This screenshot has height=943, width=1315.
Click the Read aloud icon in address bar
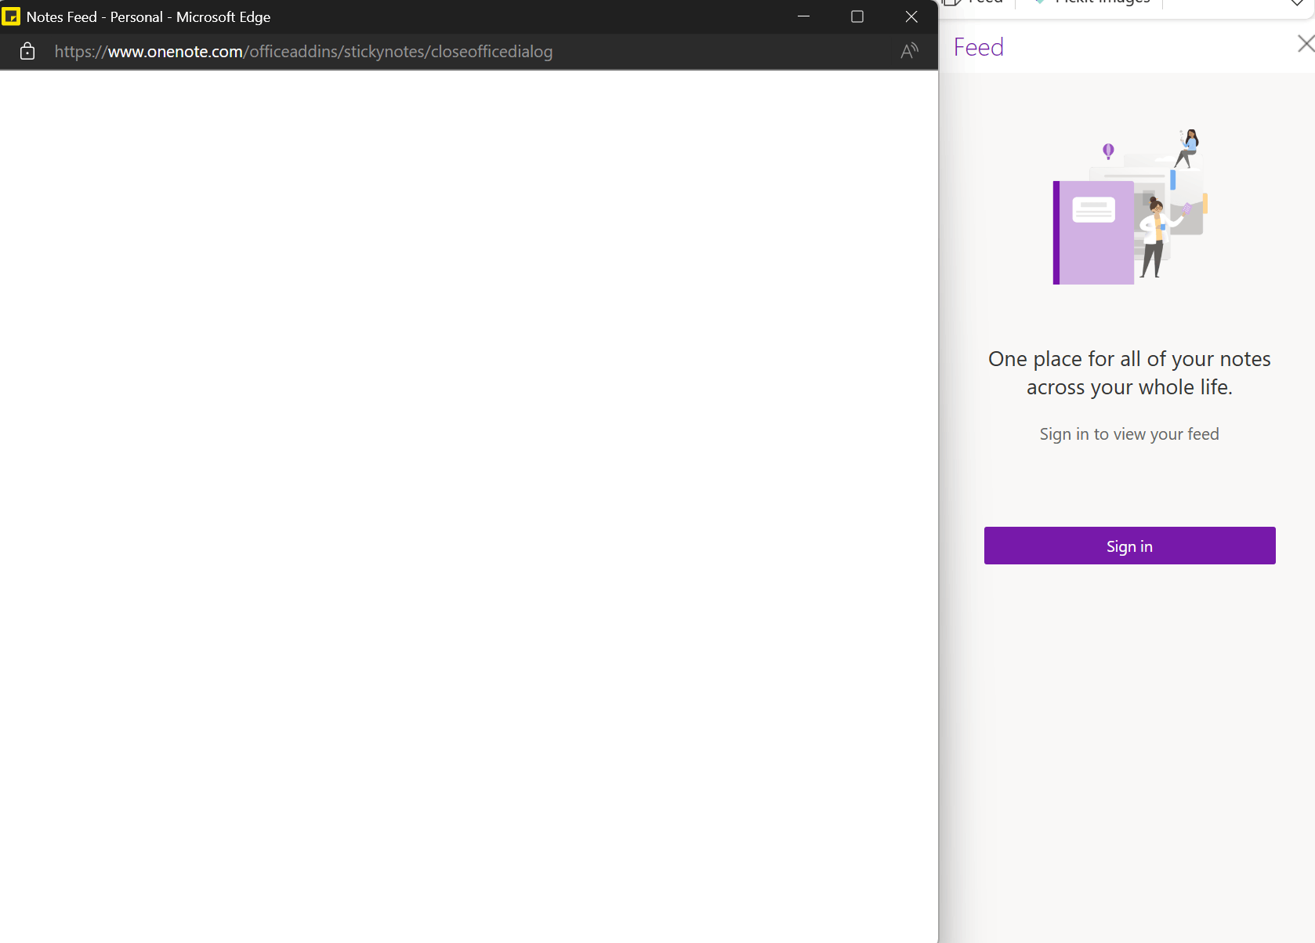[909, 52]
